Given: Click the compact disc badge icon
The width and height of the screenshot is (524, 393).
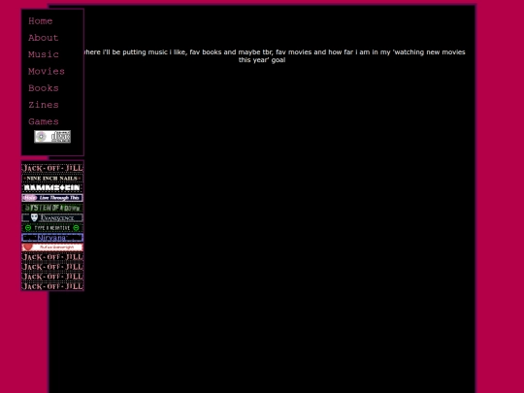Looking at the screenshot, I should (52, 137).
